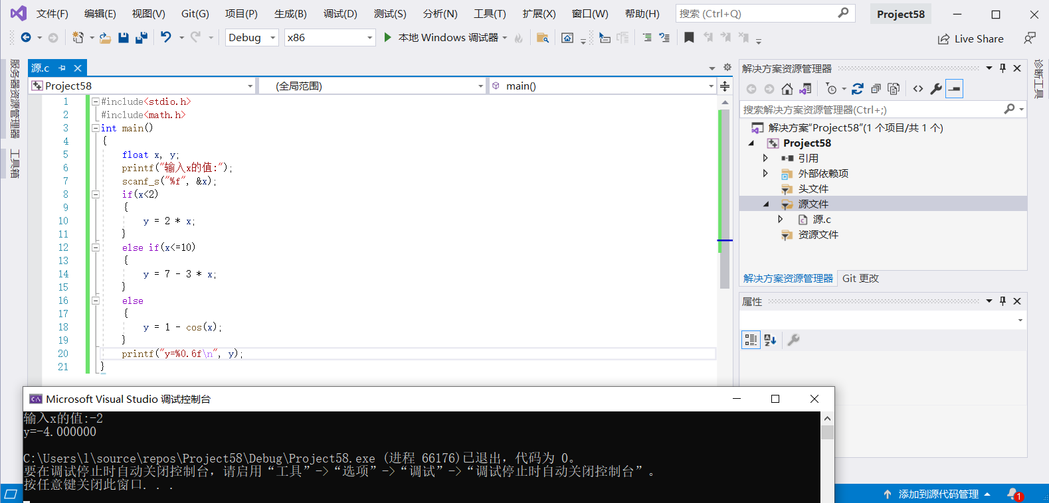Click the property pages wrench icon
The height and width of the screenshot is (503, 1049).
coord(793,340)
